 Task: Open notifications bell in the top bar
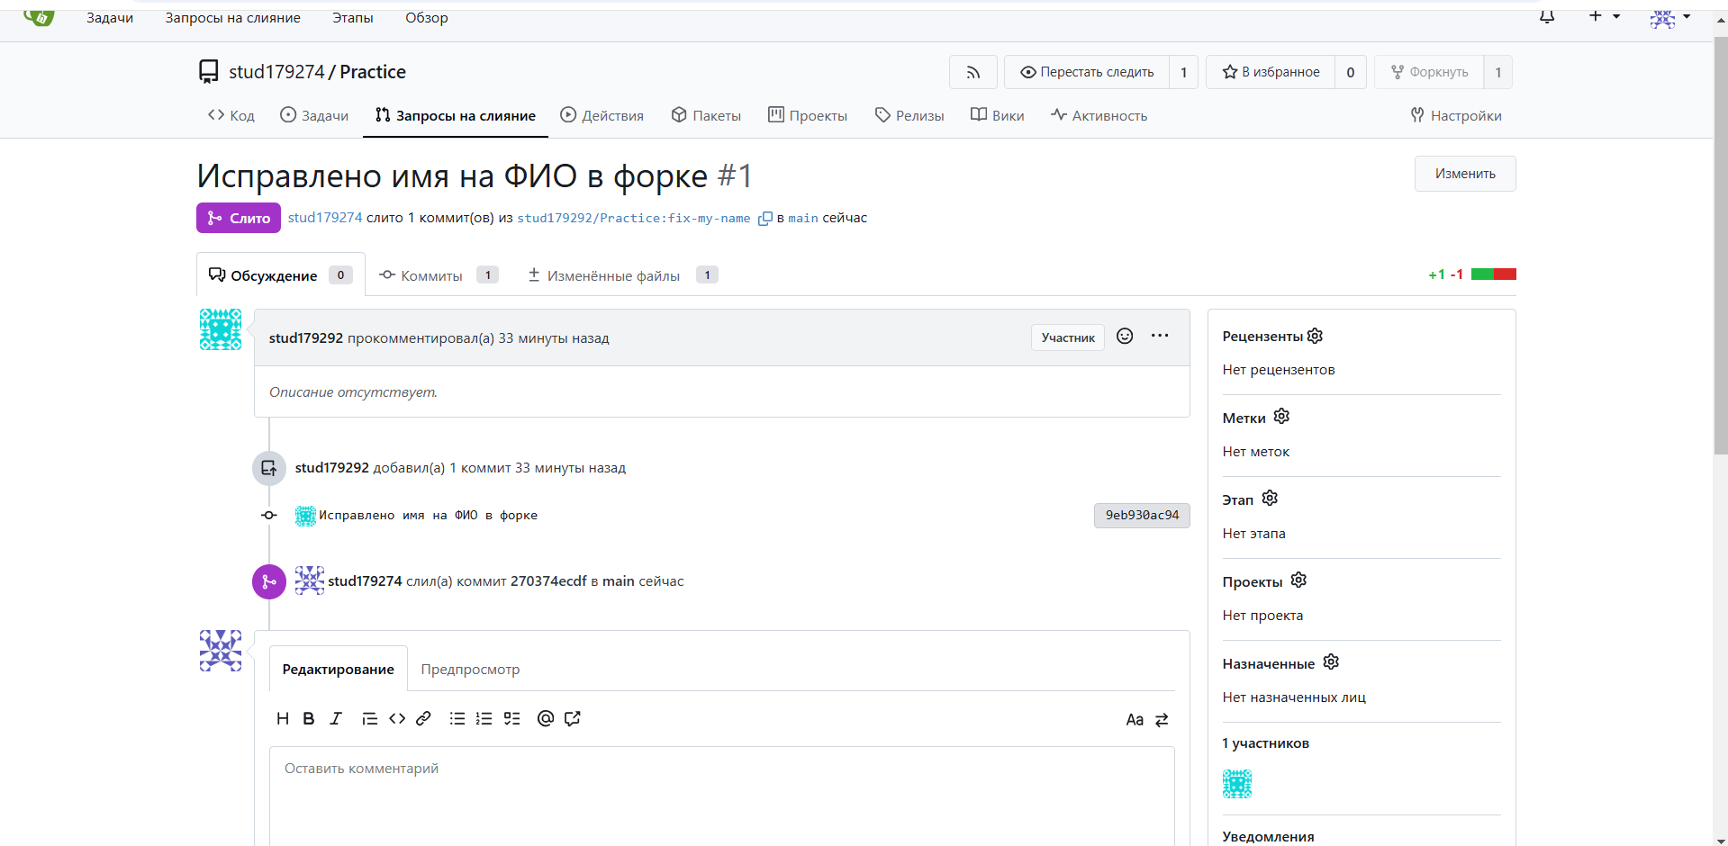1547,17
